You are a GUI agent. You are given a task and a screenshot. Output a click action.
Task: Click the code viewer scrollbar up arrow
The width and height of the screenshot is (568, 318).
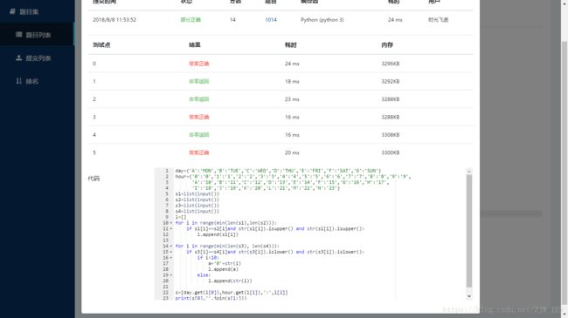(469, 172)
